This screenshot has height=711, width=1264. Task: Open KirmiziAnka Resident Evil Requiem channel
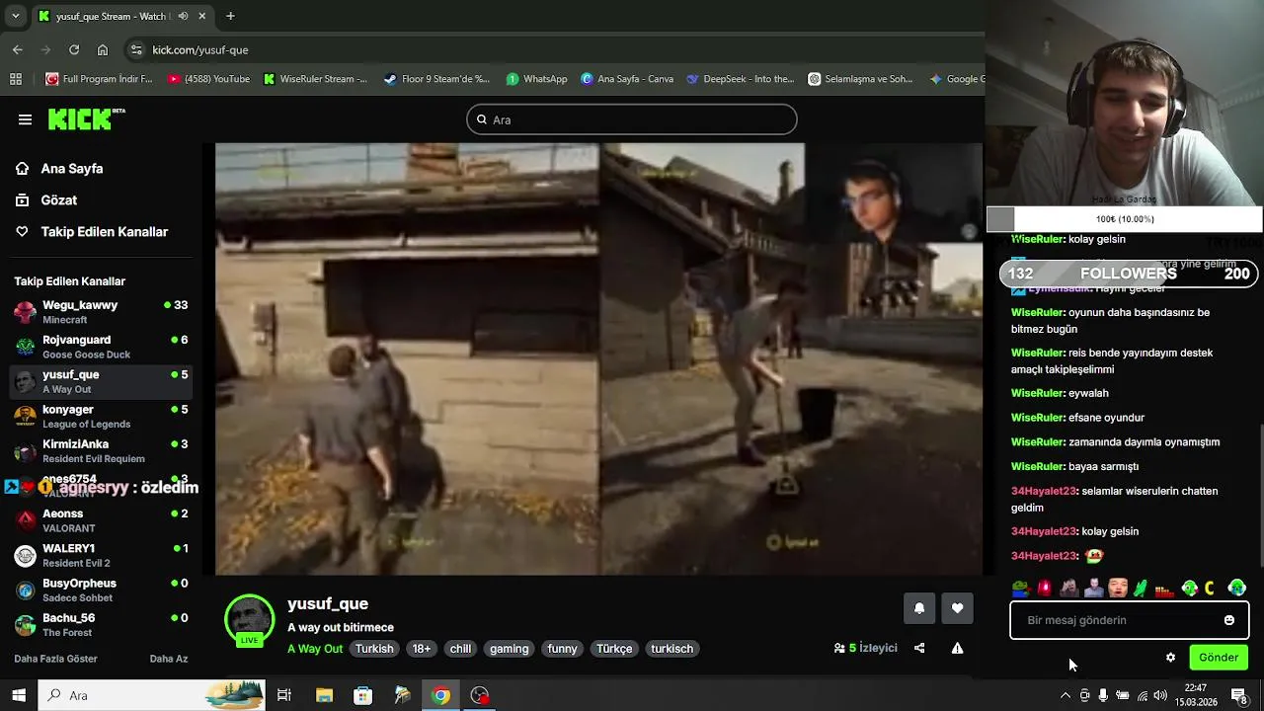point(100,450)
